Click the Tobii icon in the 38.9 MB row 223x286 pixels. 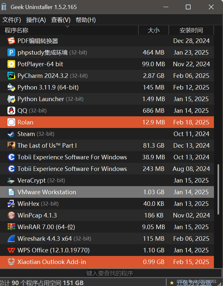click(x=11, y=157)
